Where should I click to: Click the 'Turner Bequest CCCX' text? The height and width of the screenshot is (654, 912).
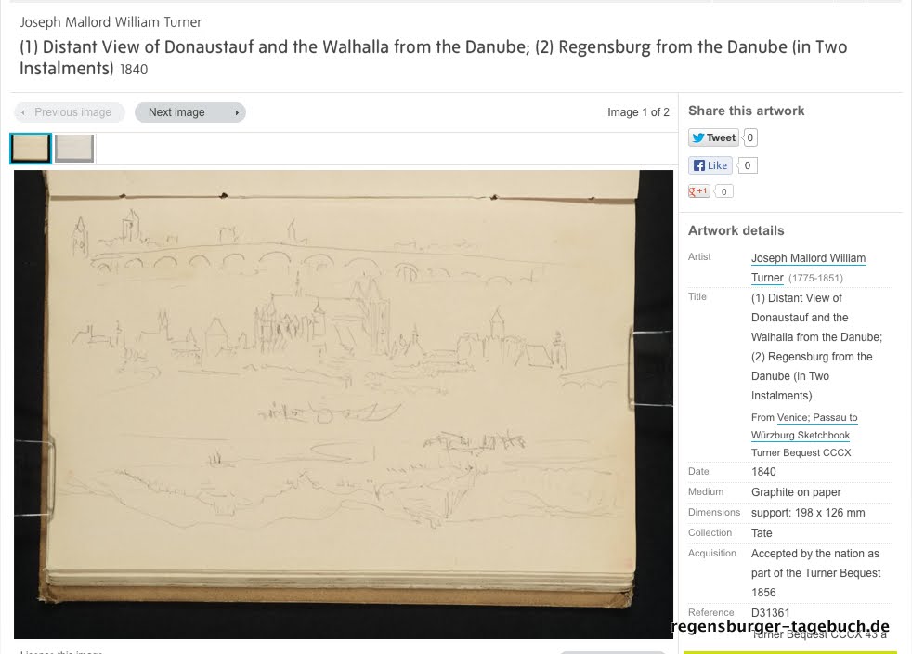801,452
